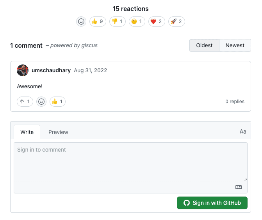This screenshot has height=220, width=262.
Task: Open the add reaction smiley picker
Action: coord(81,21)
